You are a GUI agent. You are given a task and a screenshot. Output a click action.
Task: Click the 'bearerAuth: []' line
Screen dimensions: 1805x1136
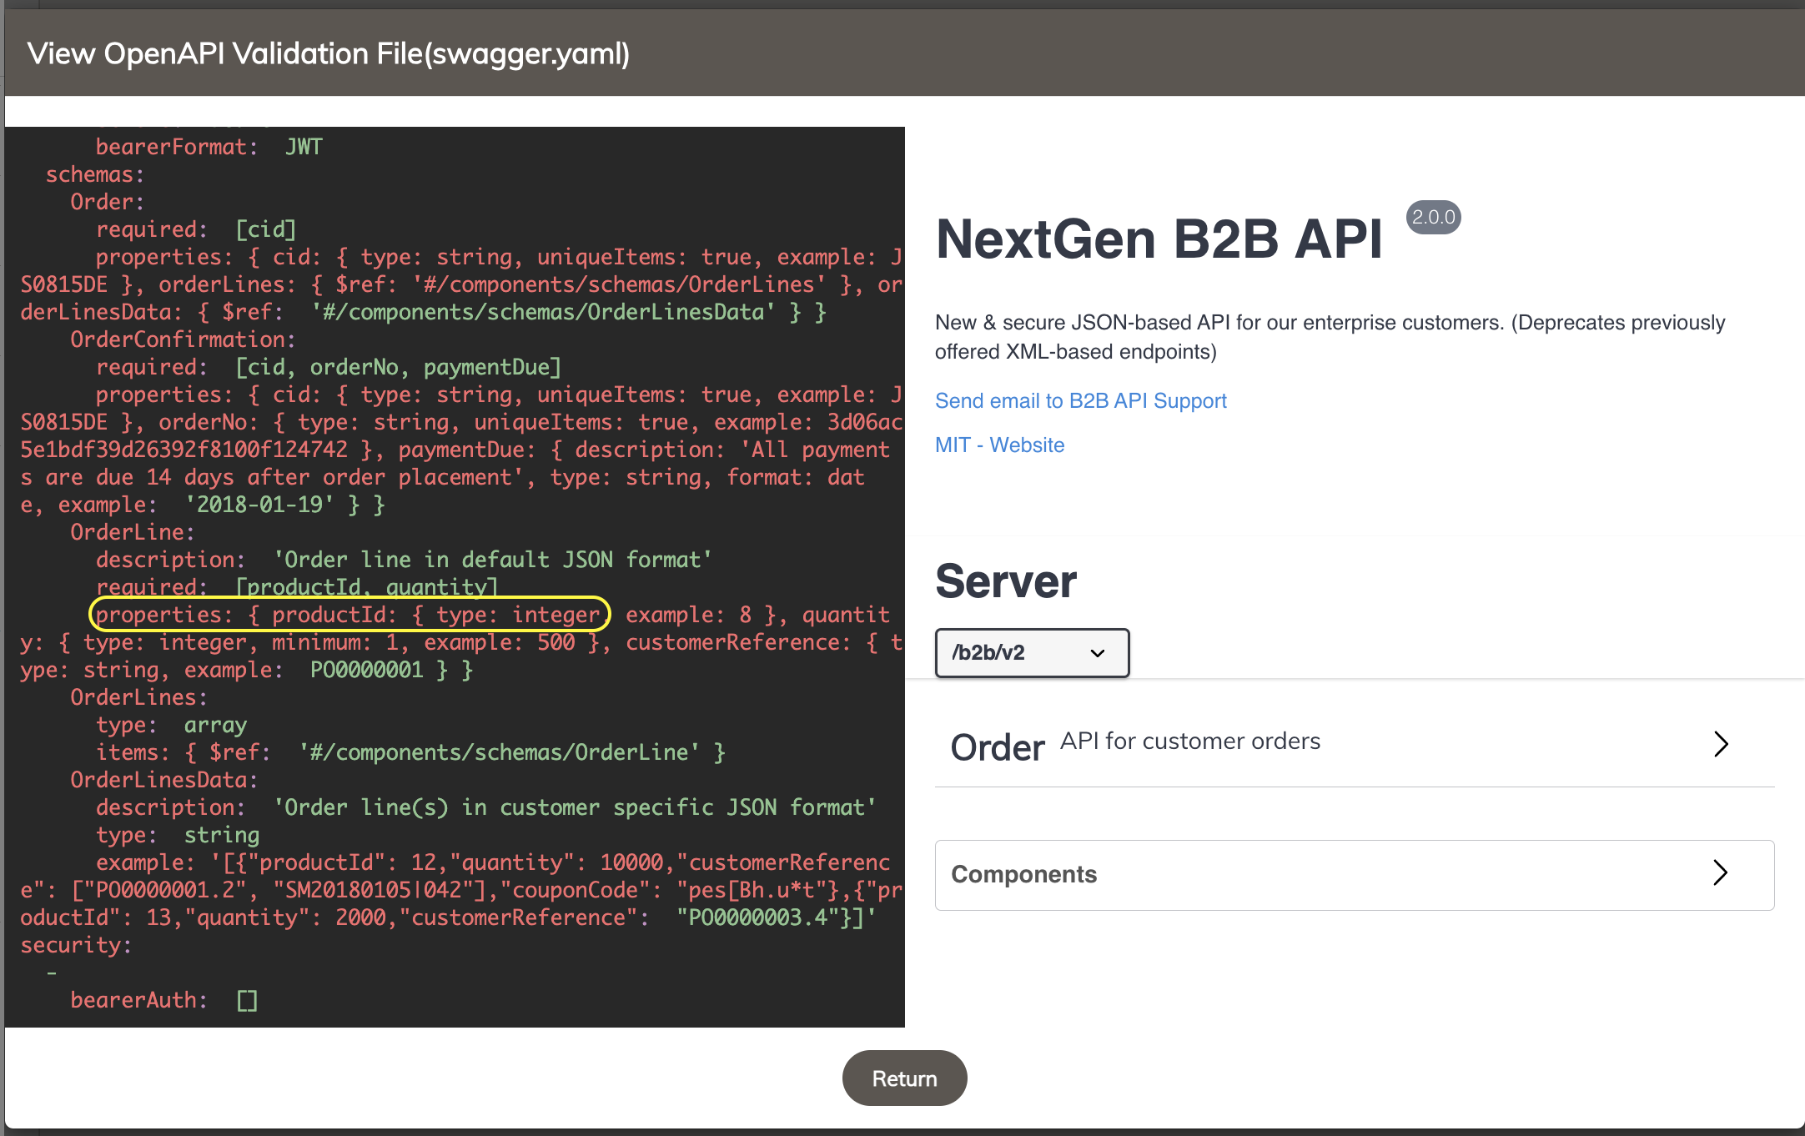click(163, 1000)
